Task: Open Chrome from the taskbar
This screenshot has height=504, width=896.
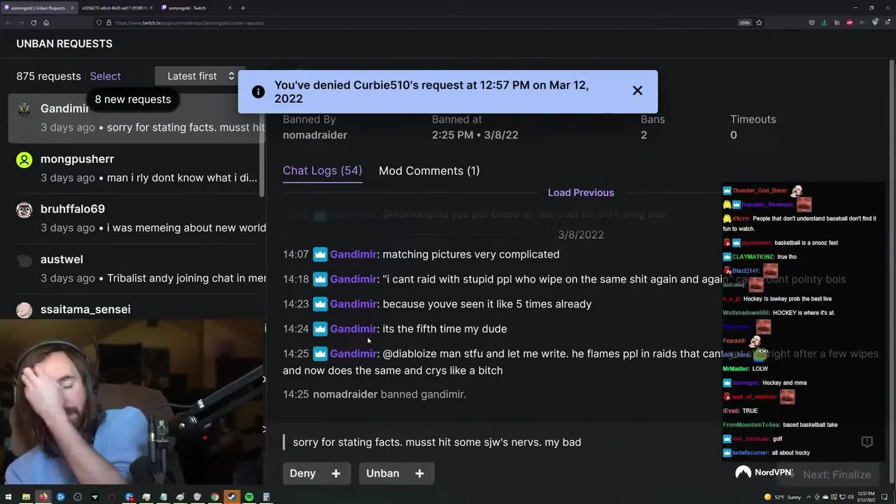Action: pos(215,497)
